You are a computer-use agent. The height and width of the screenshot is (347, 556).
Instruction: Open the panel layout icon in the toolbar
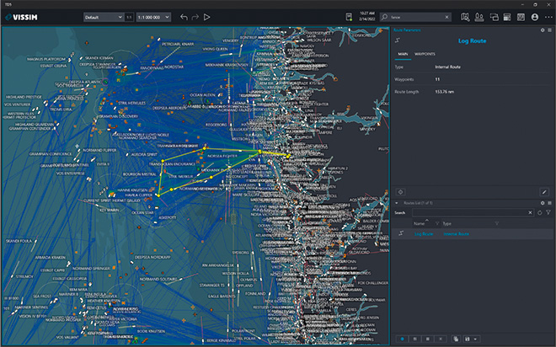507,17
